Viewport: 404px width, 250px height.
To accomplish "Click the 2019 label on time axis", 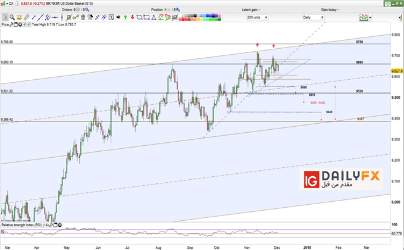I will coord(307,248).
